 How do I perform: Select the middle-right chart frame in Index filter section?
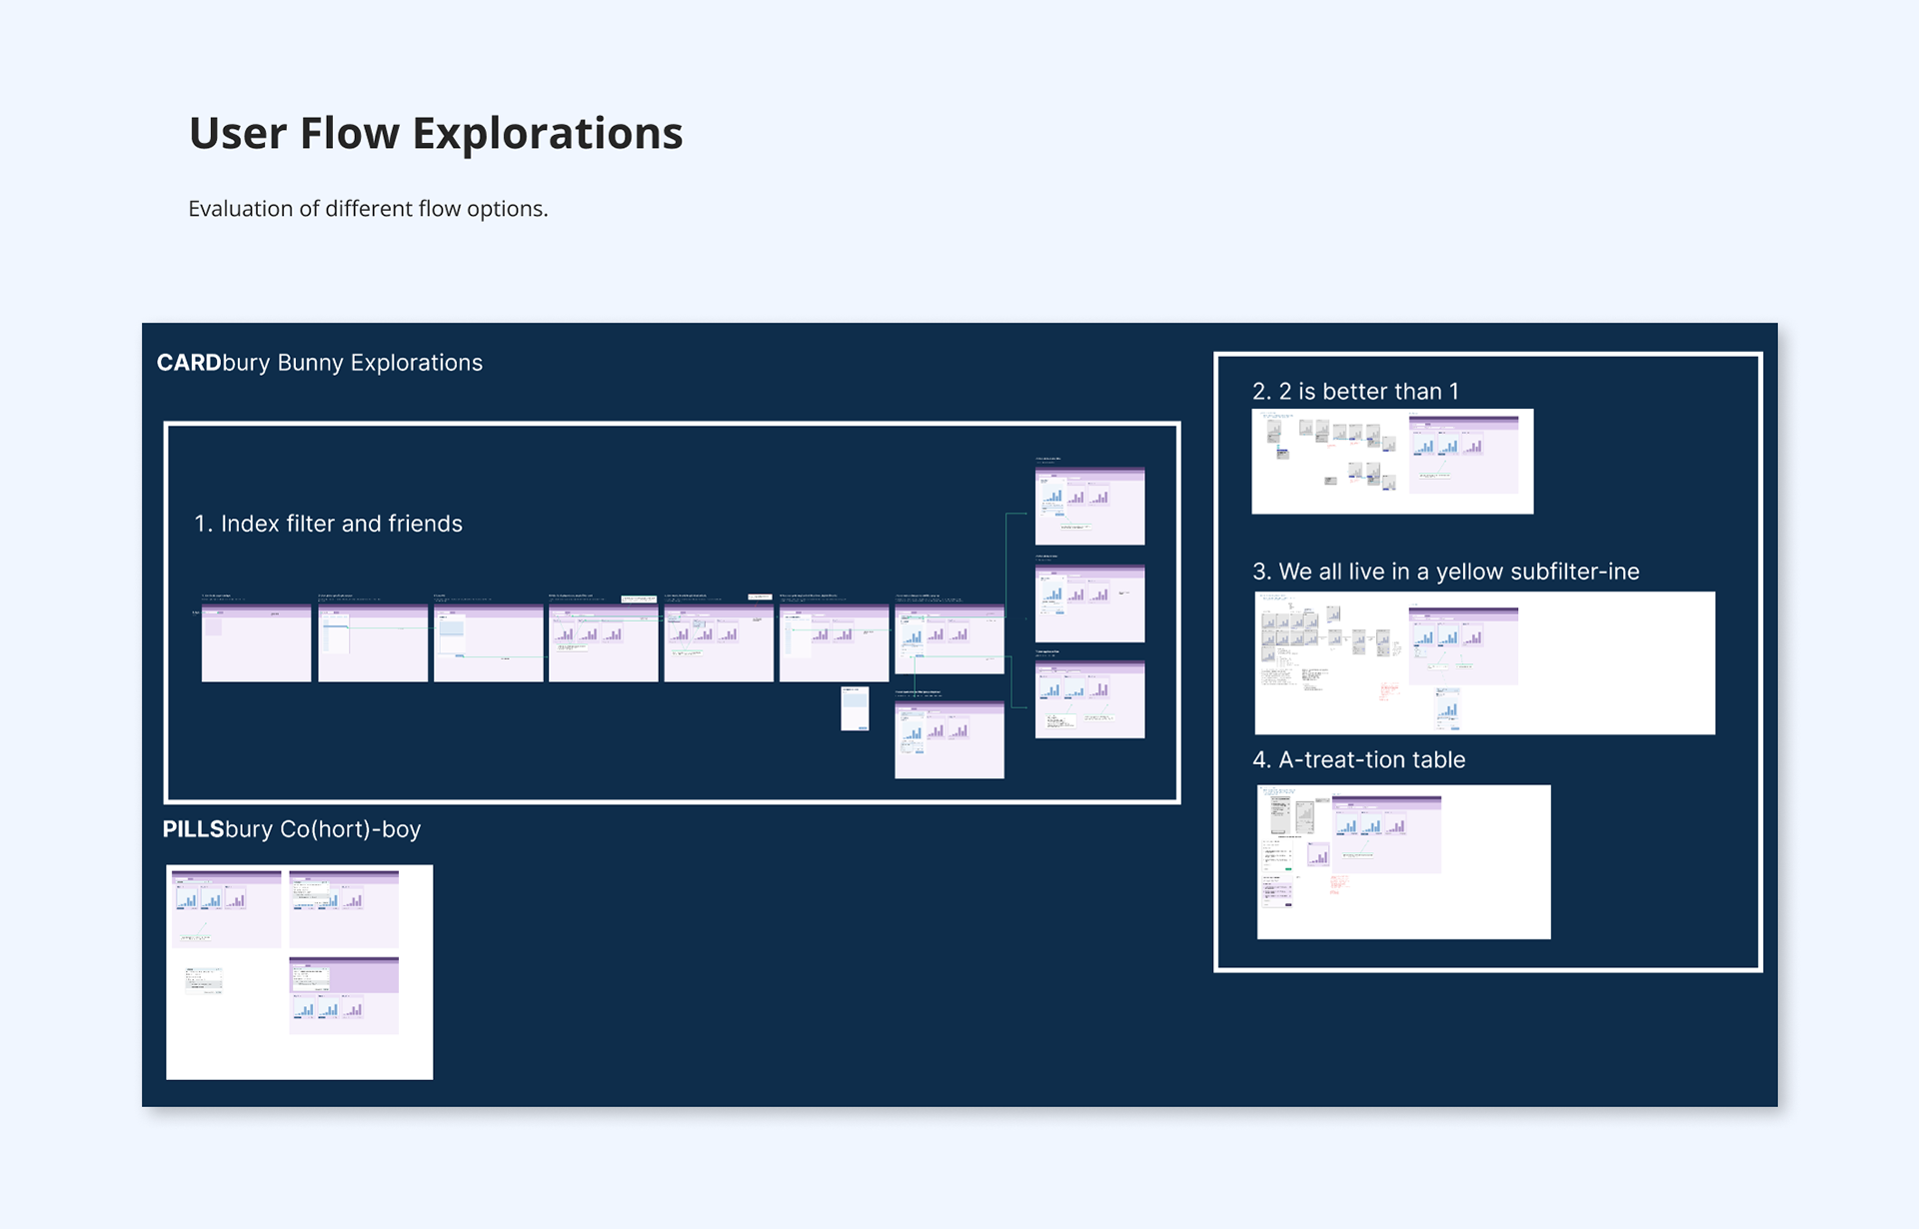click(x=1089, y=604)
